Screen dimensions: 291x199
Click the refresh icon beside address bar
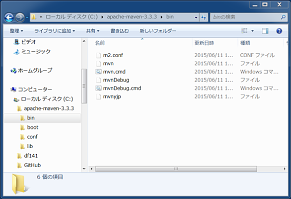pos(204,17)
